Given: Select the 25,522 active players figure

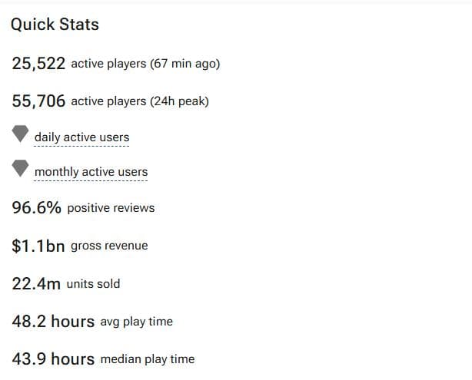Looking at the screenshot, I should point(38,64).
